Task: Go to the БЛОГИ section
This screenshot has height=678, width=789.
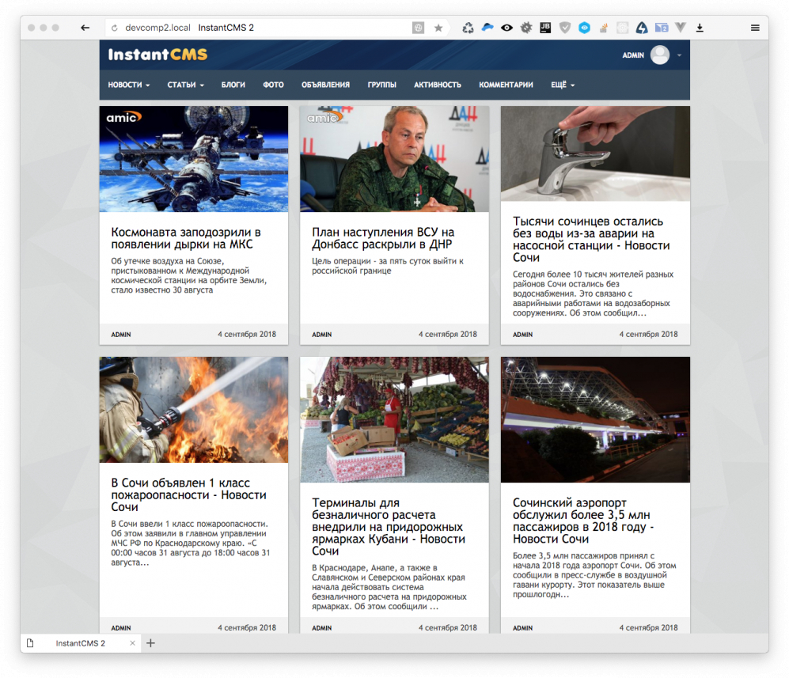Action: [x=233, y=85]
